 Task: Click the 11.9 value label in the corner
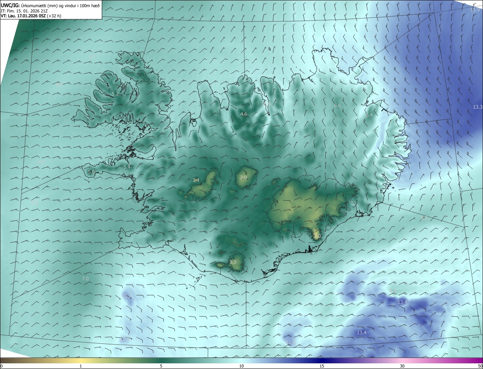475,9
